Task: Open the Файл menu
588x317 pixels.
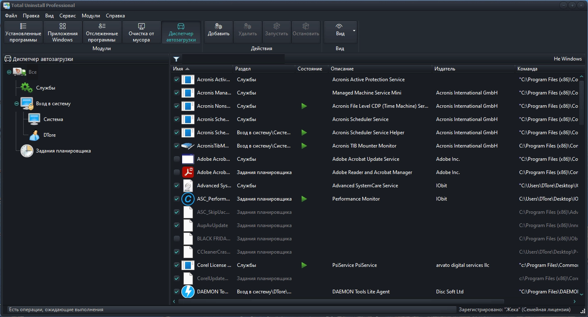Action: click(11, 16)
